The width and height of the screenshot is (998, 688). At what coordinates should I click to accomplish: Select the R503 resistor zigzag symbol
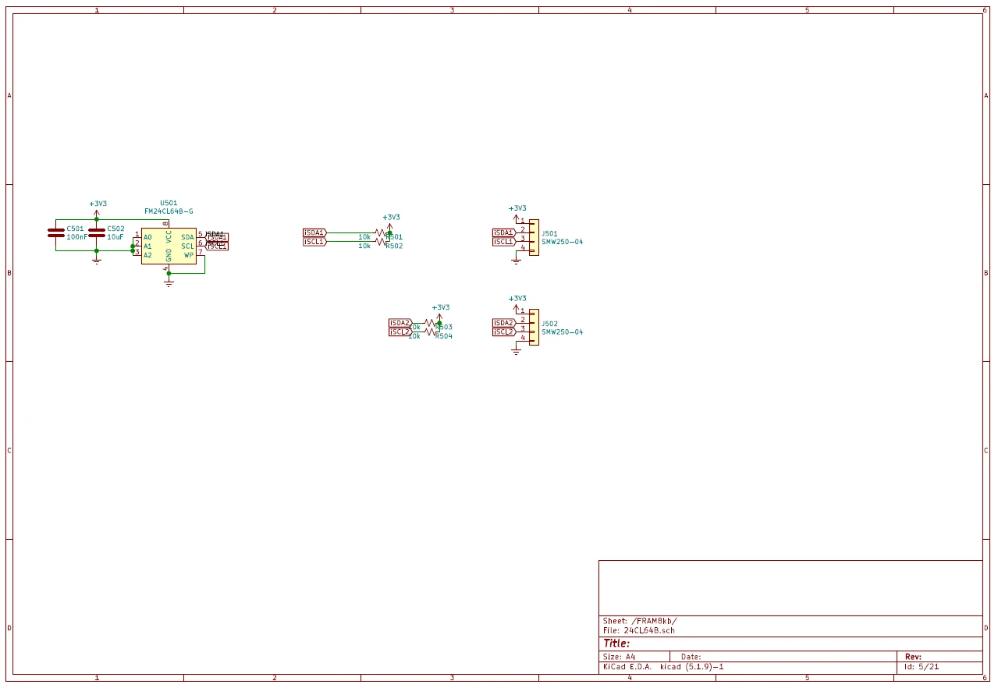(430, 323)
